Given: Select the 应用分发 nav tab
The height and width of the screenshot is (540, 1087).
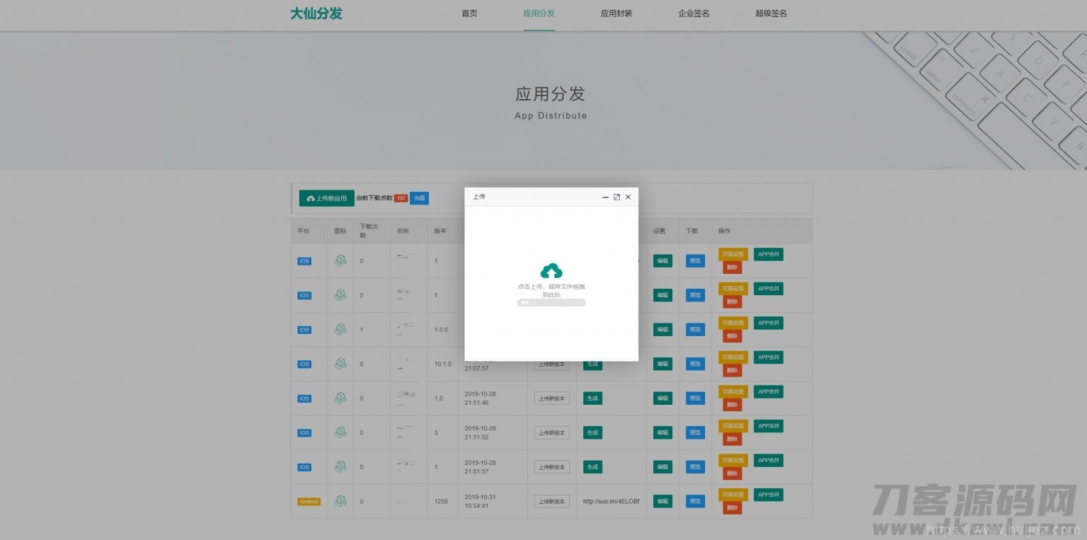Looking at the screenshot, I should 539,13.
